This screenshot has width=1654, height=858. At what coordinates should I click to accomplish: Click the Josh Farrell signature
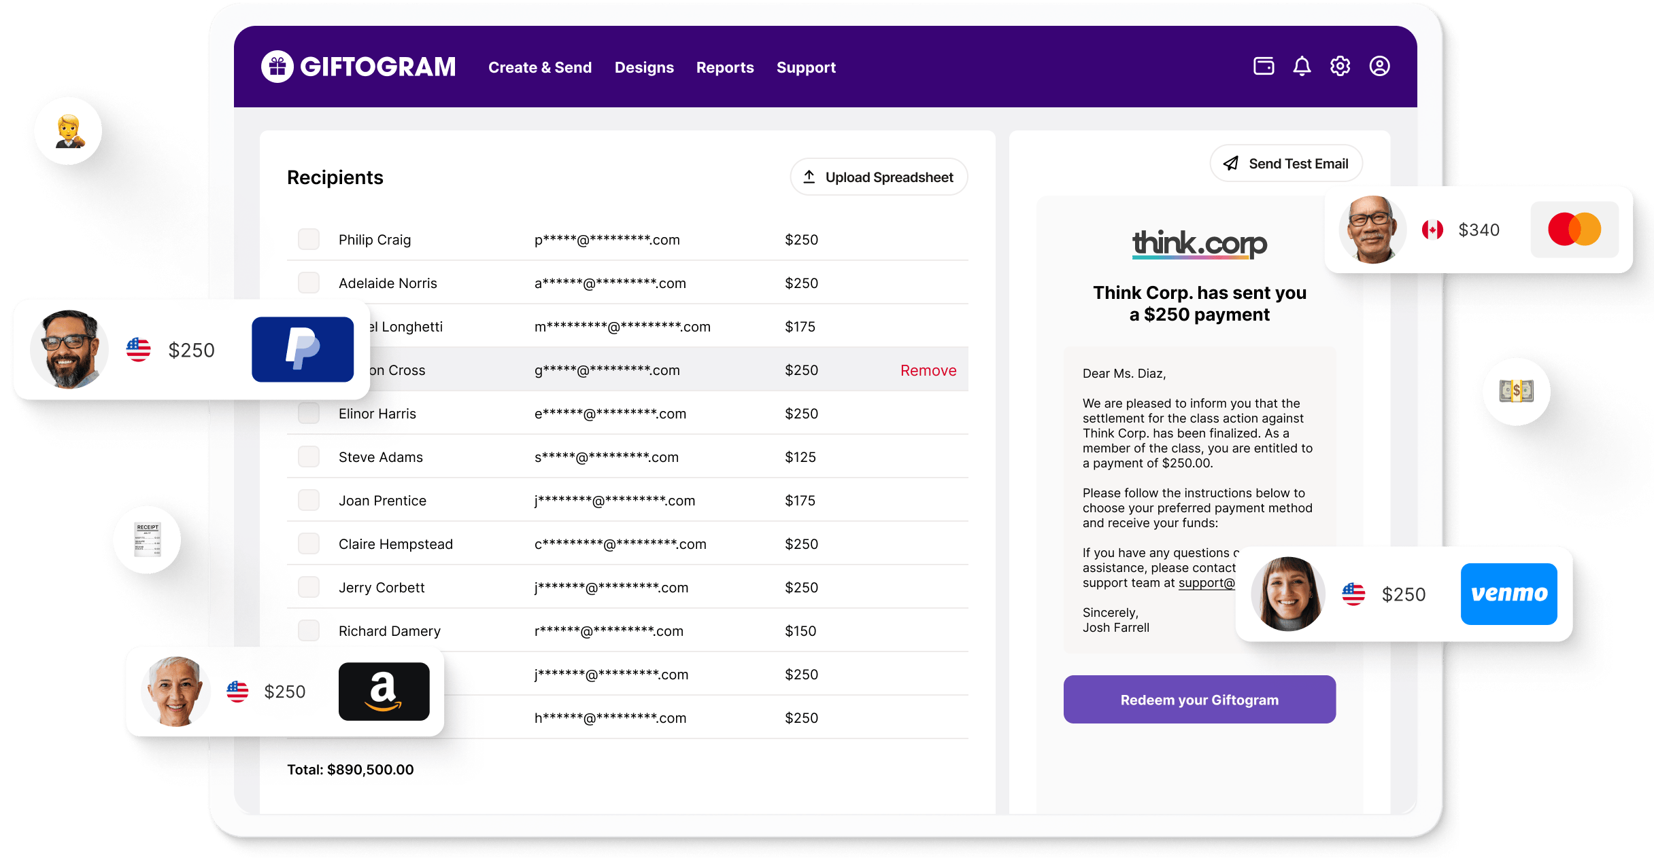pos(1116,628)
